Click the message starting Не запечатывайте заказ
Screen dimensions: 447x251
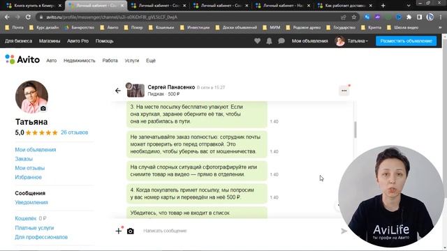point(197,144)
